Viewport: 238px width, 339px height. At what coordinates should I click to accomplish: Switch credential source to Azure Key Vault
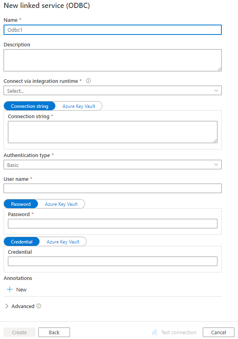tap(63, 241)
